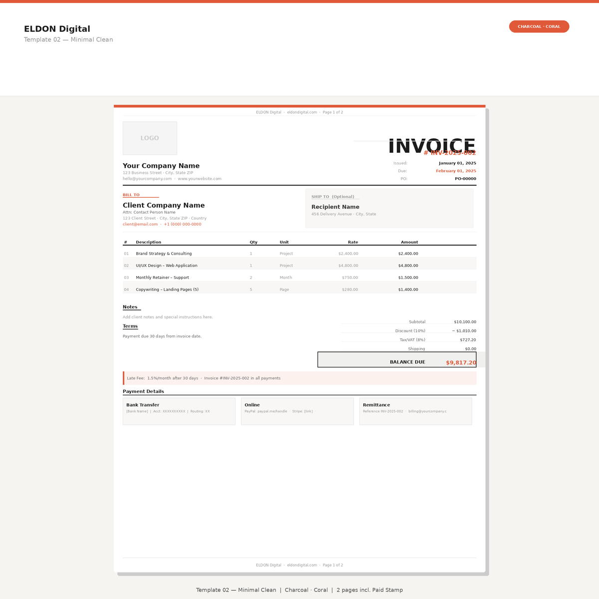Click 'Your Company Name' heading
Image resolution: width=599 pixels, height=599 pixels.
tap(161, 166)
